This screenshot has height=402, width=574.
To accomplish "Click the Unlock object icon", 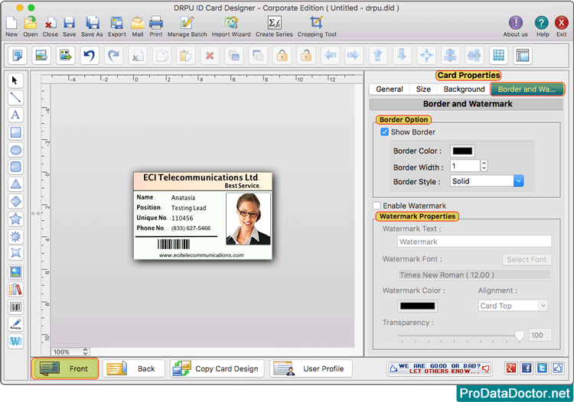I will [x=306, y=56].
